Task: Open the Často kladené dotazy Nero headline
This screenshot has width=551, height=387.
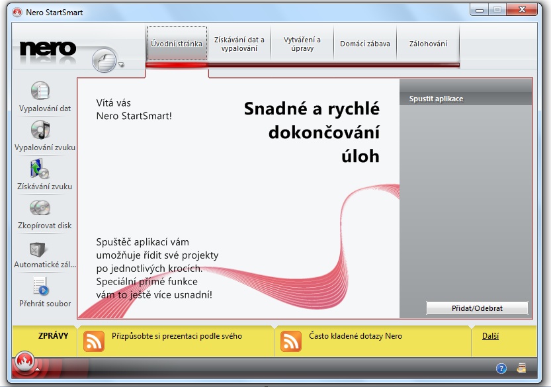Action: pos(355,336)
